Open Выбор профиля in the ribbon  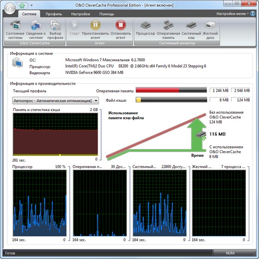[55, 30]
